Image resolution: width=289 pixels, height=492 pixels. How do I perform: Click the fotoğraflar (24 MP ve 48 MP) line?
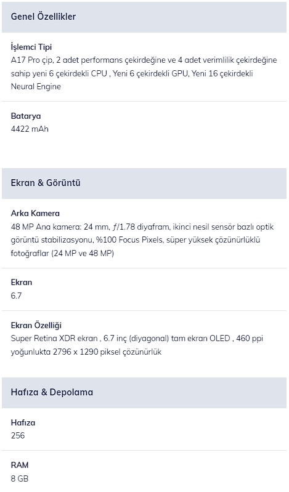click(62, 253)
